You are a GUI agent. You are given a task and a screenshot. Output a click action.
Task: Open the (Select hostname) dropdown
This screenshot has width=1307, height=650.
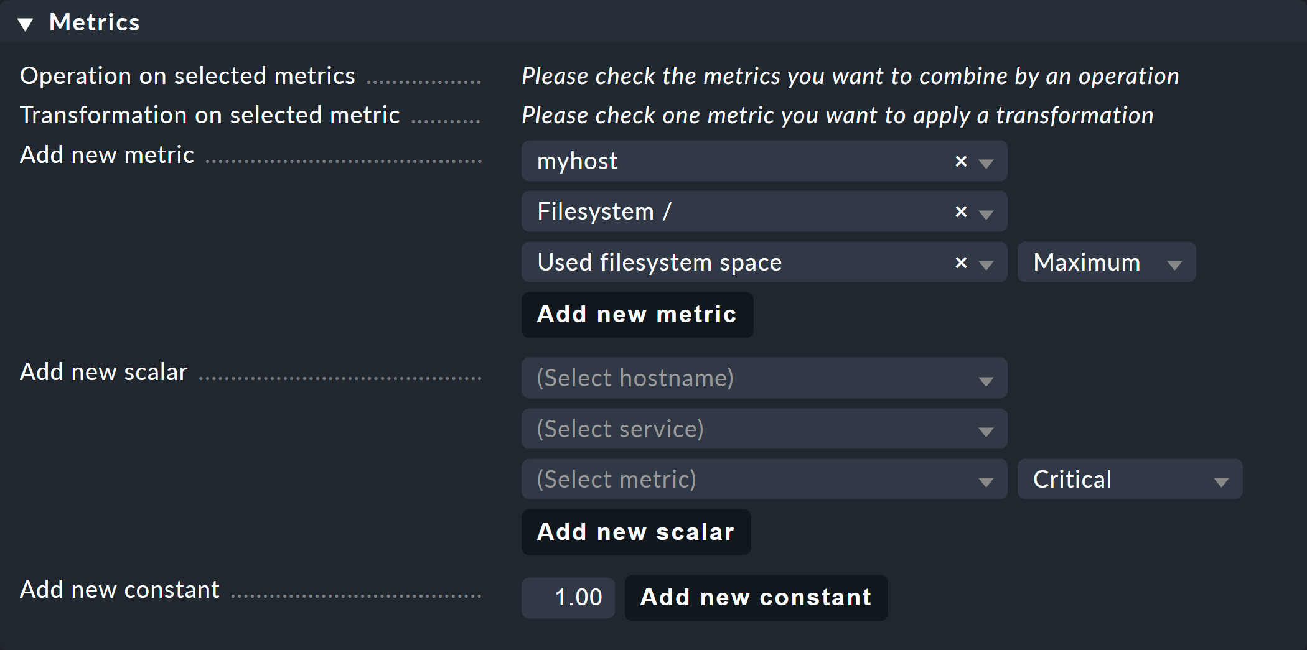point(764,378)
